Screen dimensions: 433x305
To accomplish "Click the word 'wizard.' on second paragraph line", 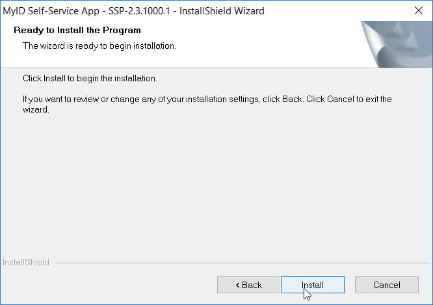I will 36,110.
